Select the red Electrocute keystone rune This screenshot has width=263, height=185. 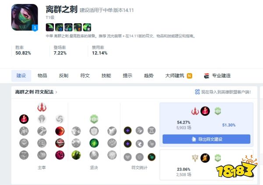pyautogui.click(x=24, y=119)
